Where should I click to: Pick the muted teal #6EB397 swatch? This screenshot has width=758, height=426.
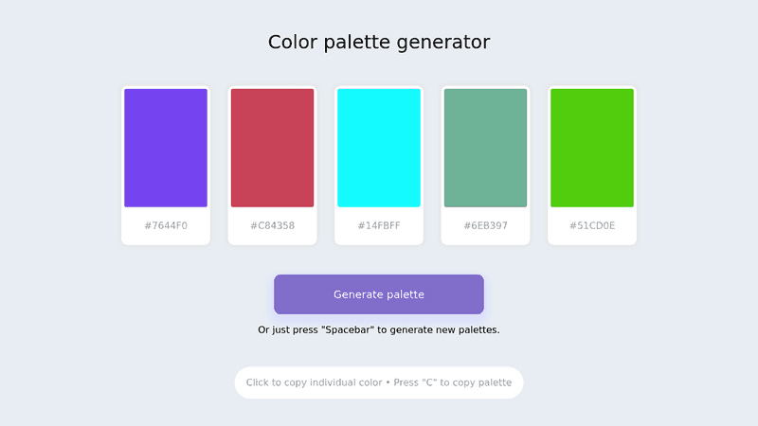pyautogui.click(x=485, y=148)
